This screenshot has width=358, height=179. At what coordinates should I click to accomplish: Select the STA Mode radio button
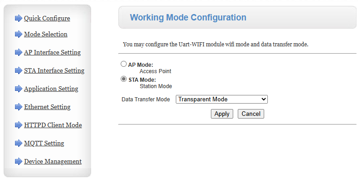pos(123,79)
